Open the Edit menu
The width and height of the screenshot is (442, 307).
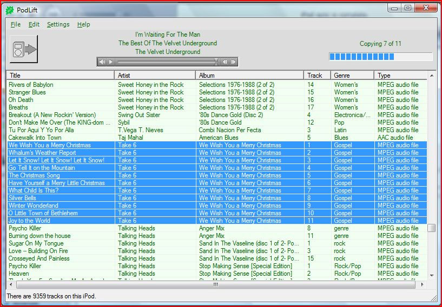(x=34, y=24)
